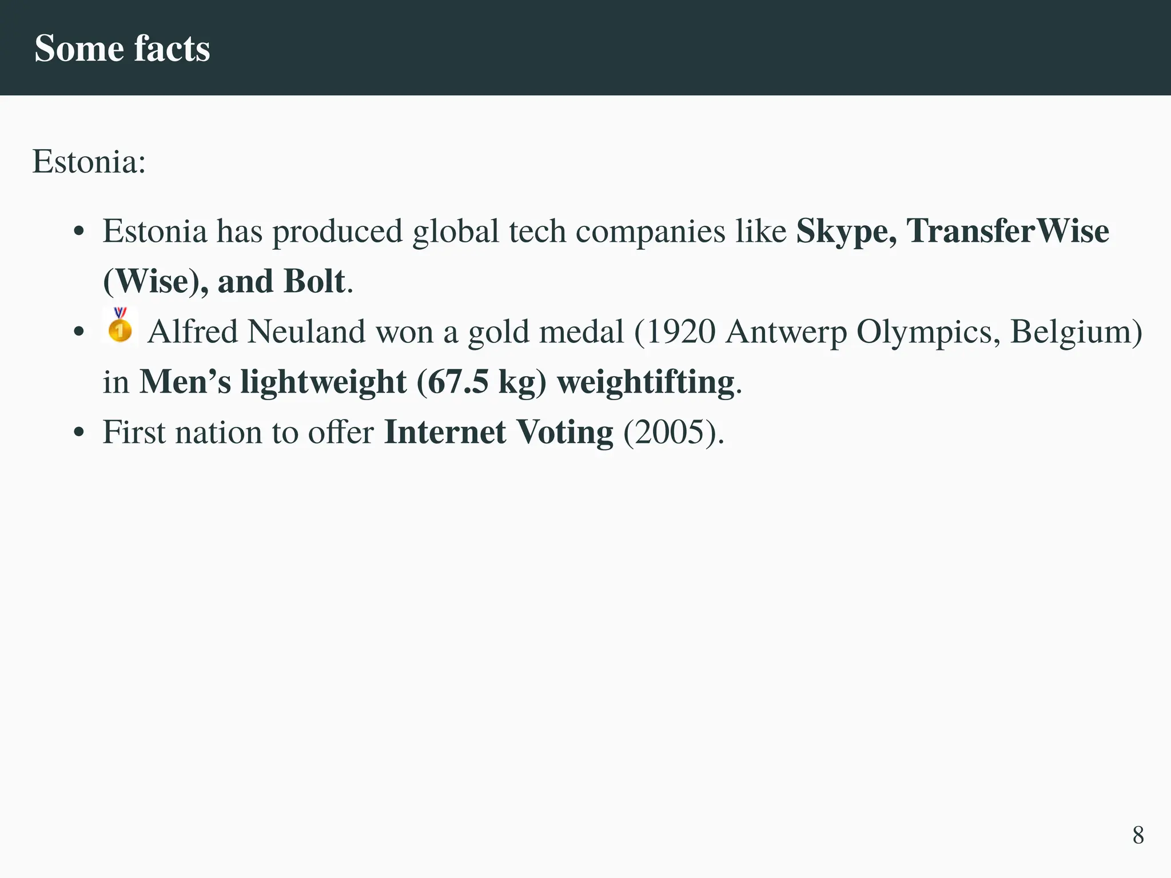1171x878 pixels.
Task: Click the bold "TransferWise" company name
Action: click(1008, 231)
